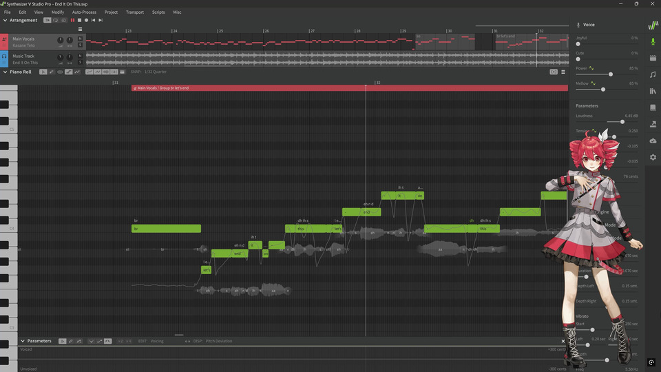
Task: Toggle the Arrangement metronome button
Action: click(x=63, y=20)
